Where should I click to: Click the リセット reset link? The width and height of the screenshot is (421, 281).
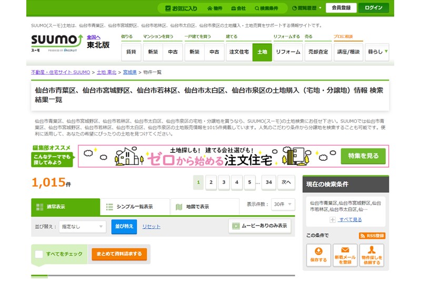151,227
